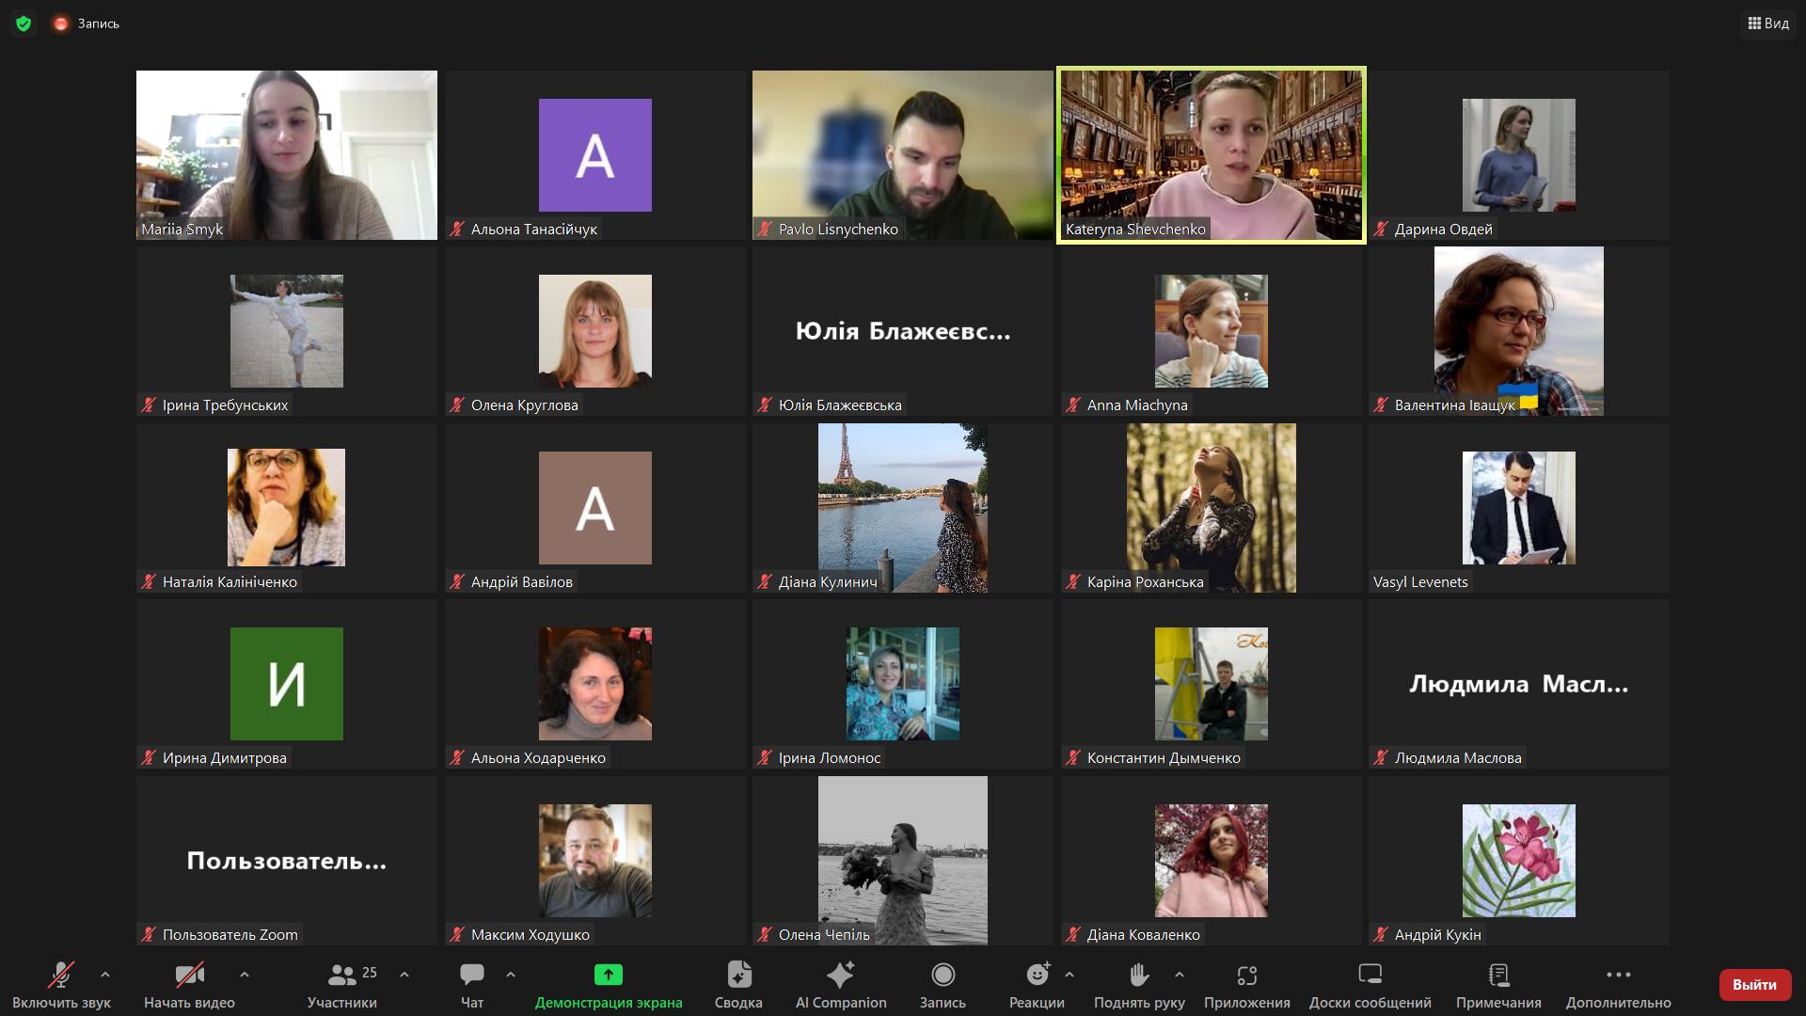Image resolution: width=1806 pixels, height=1016 pixels.
Task: Select Kateryna Shevchenko's video tile
Action: click(x=1211, y=155)
